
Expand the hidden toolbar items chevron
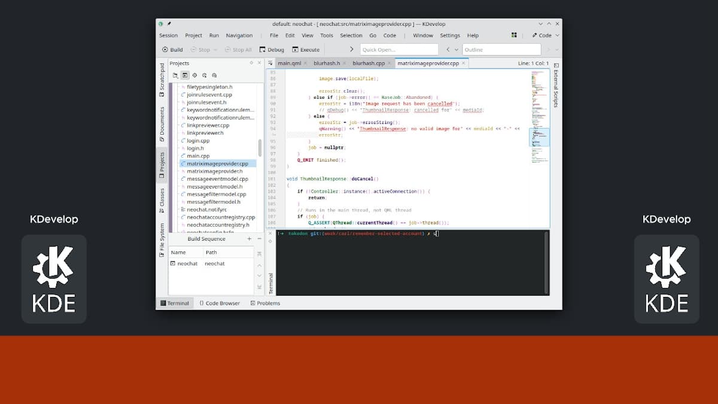[351, 50]
